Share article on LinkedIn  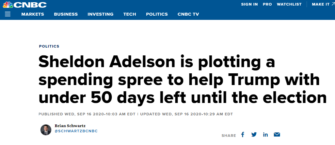click(x=265, y=135)
